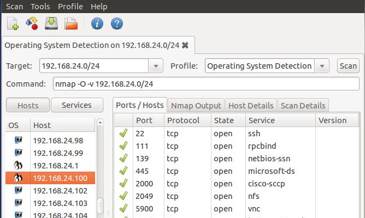Click the green check for port 22
This screenshot has width=365, height=218.
point(123,134)
